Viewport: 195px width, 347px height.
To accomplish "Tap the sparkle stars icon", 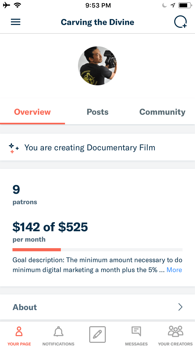I will tap(14, 148).
